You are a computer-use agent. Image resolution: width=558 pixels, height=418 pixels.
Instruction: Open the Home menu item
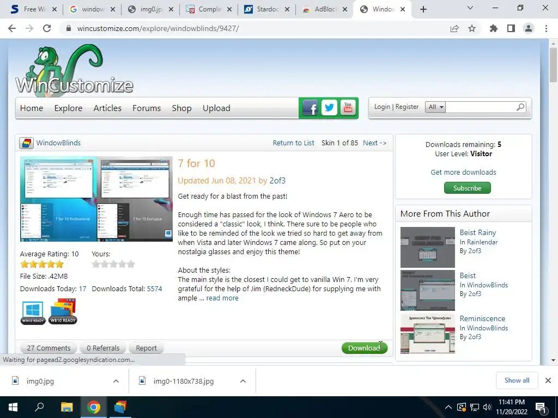click(31, 108)
